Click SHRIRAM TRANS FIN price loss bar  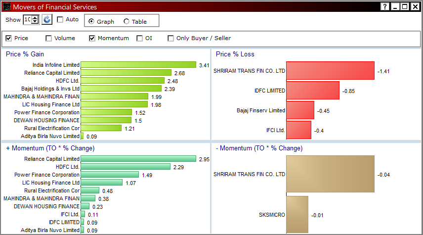[x=330, y=71]
